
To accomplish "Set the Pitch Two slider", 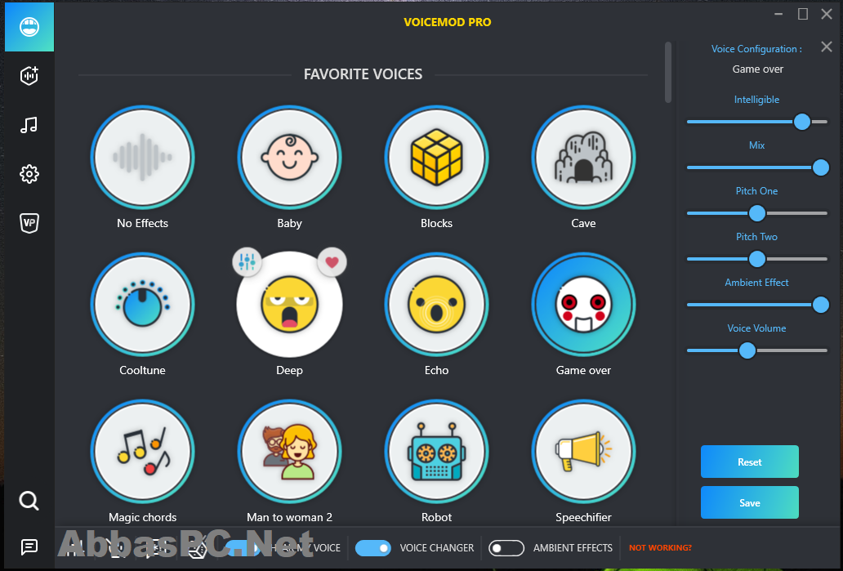I will coord(757,259).
